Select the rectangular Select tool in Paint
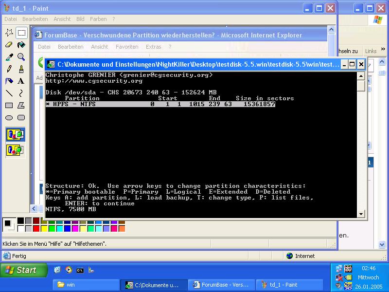This screenshot has height=292, width=389. 21,33
